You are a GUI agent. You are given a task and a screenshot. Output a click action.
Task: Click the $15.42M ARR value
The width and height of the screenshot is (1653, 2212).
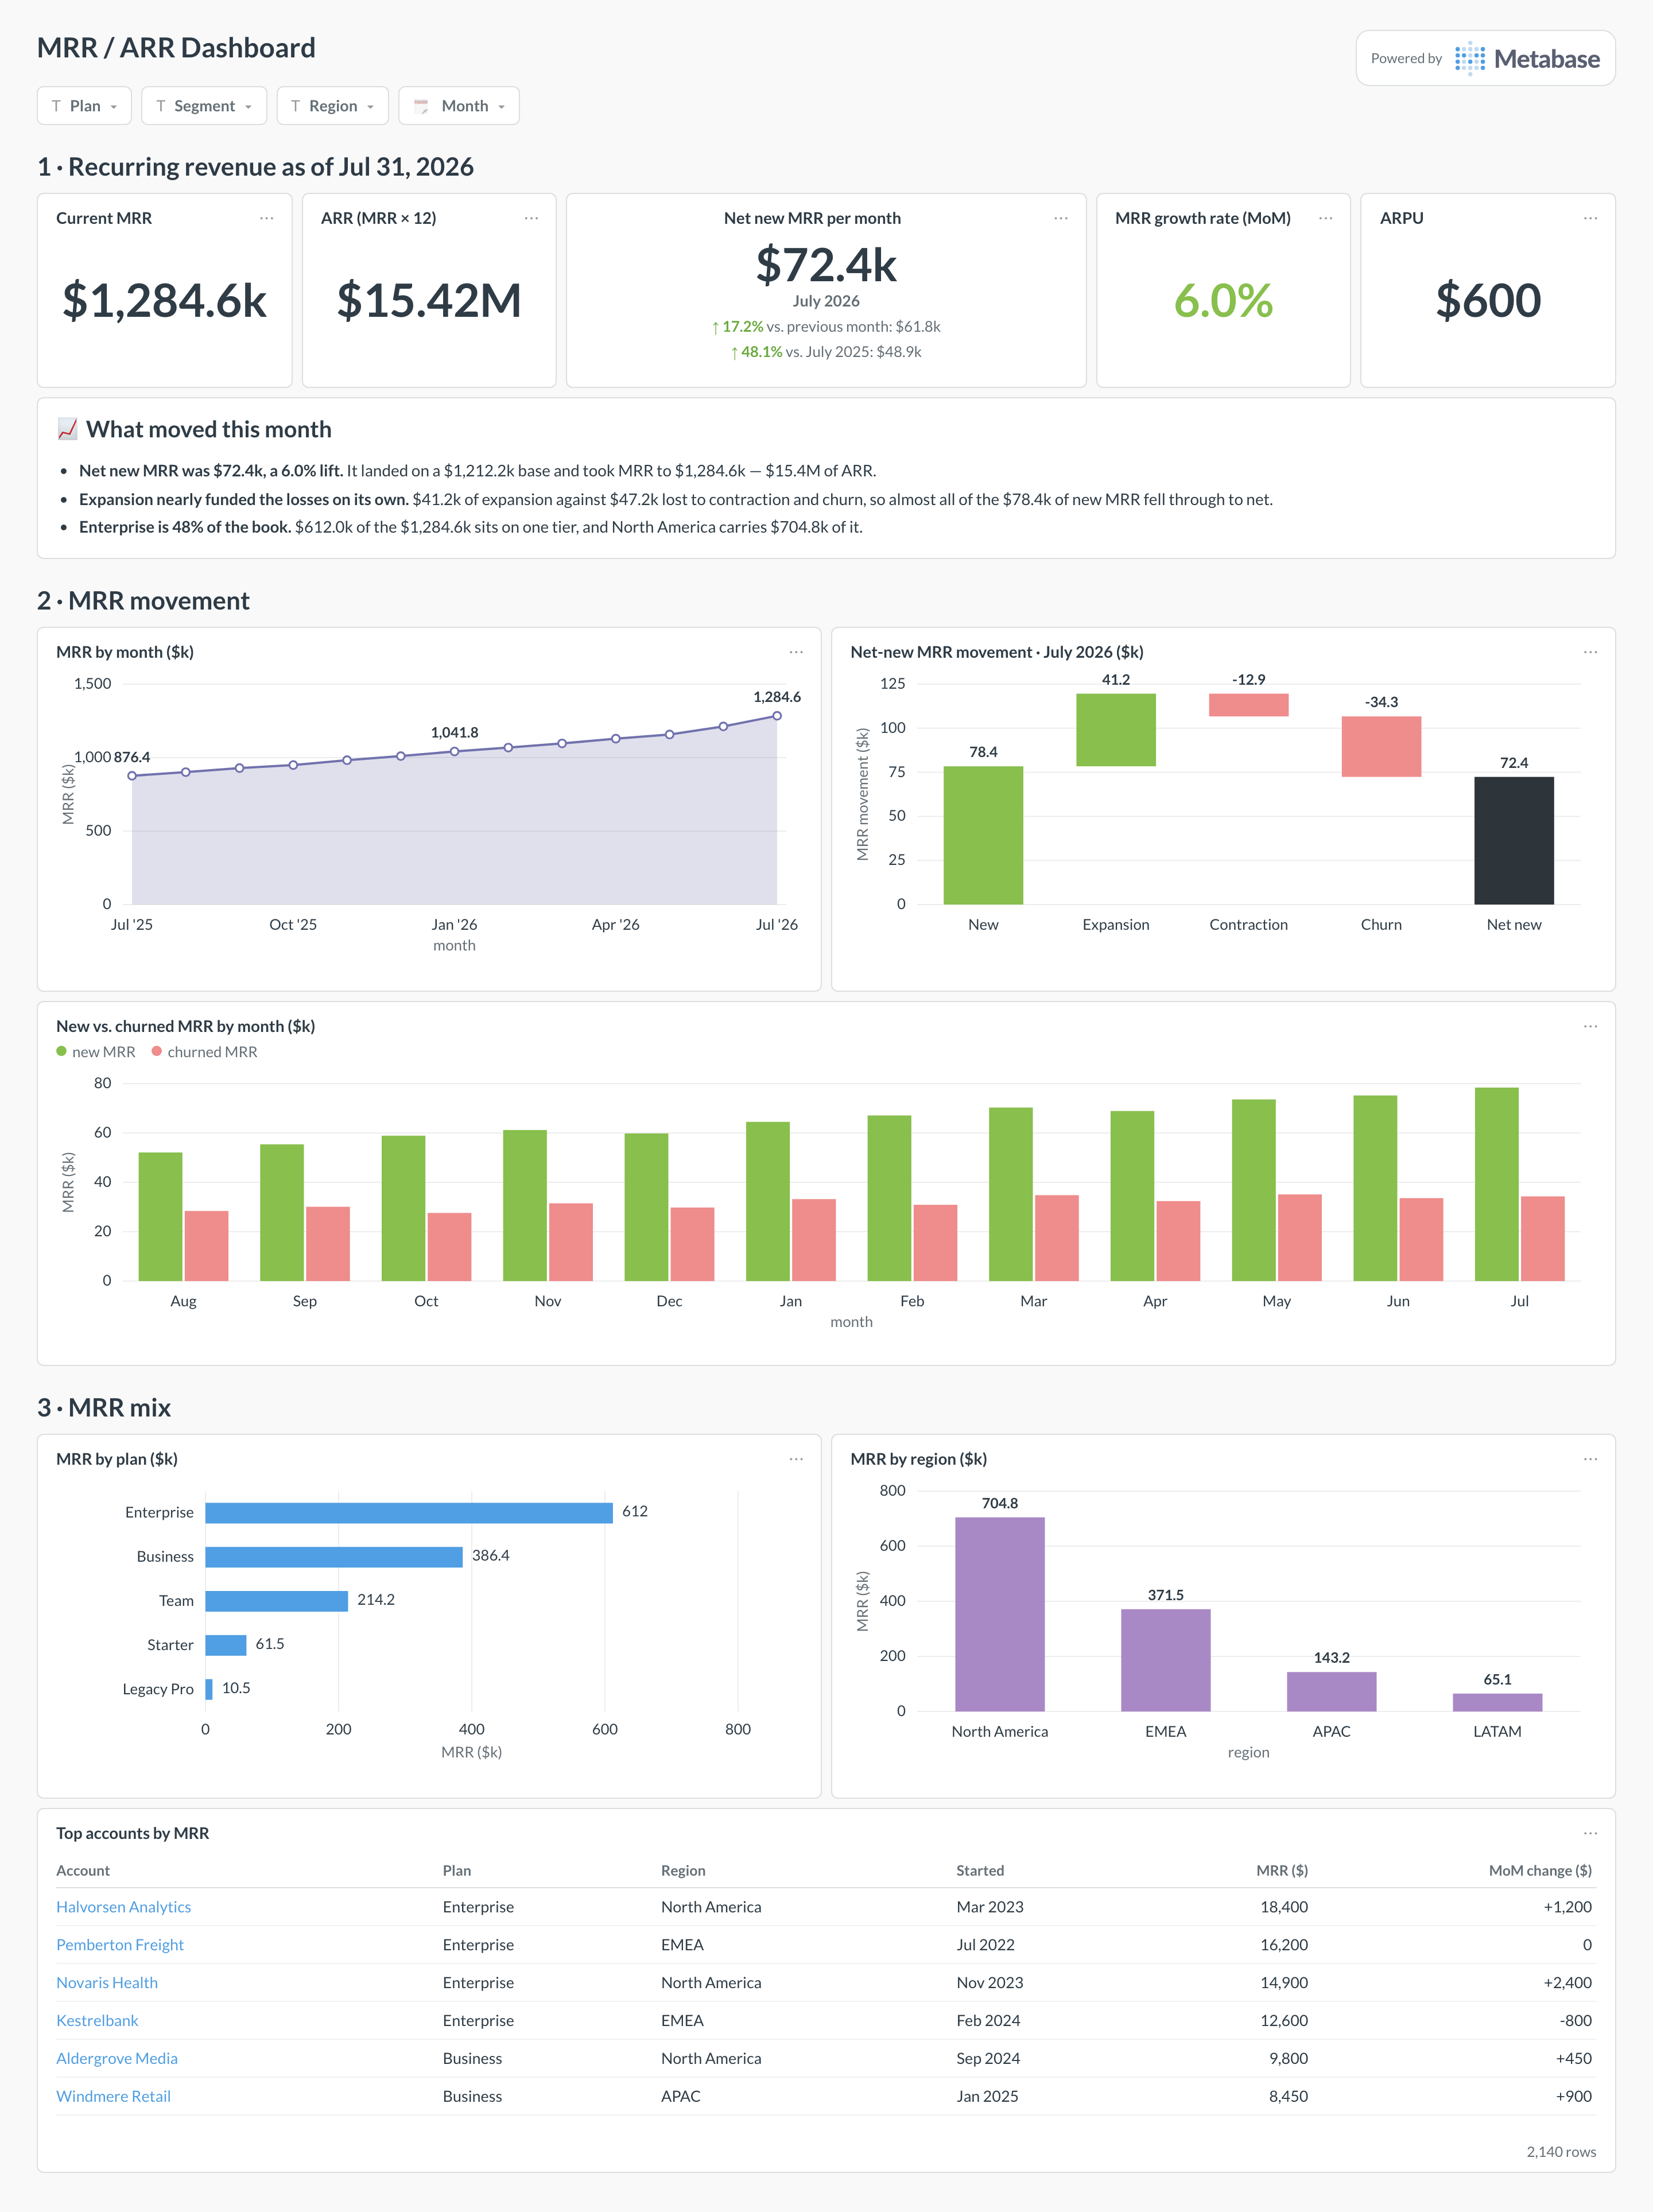(x=429, y=301)
